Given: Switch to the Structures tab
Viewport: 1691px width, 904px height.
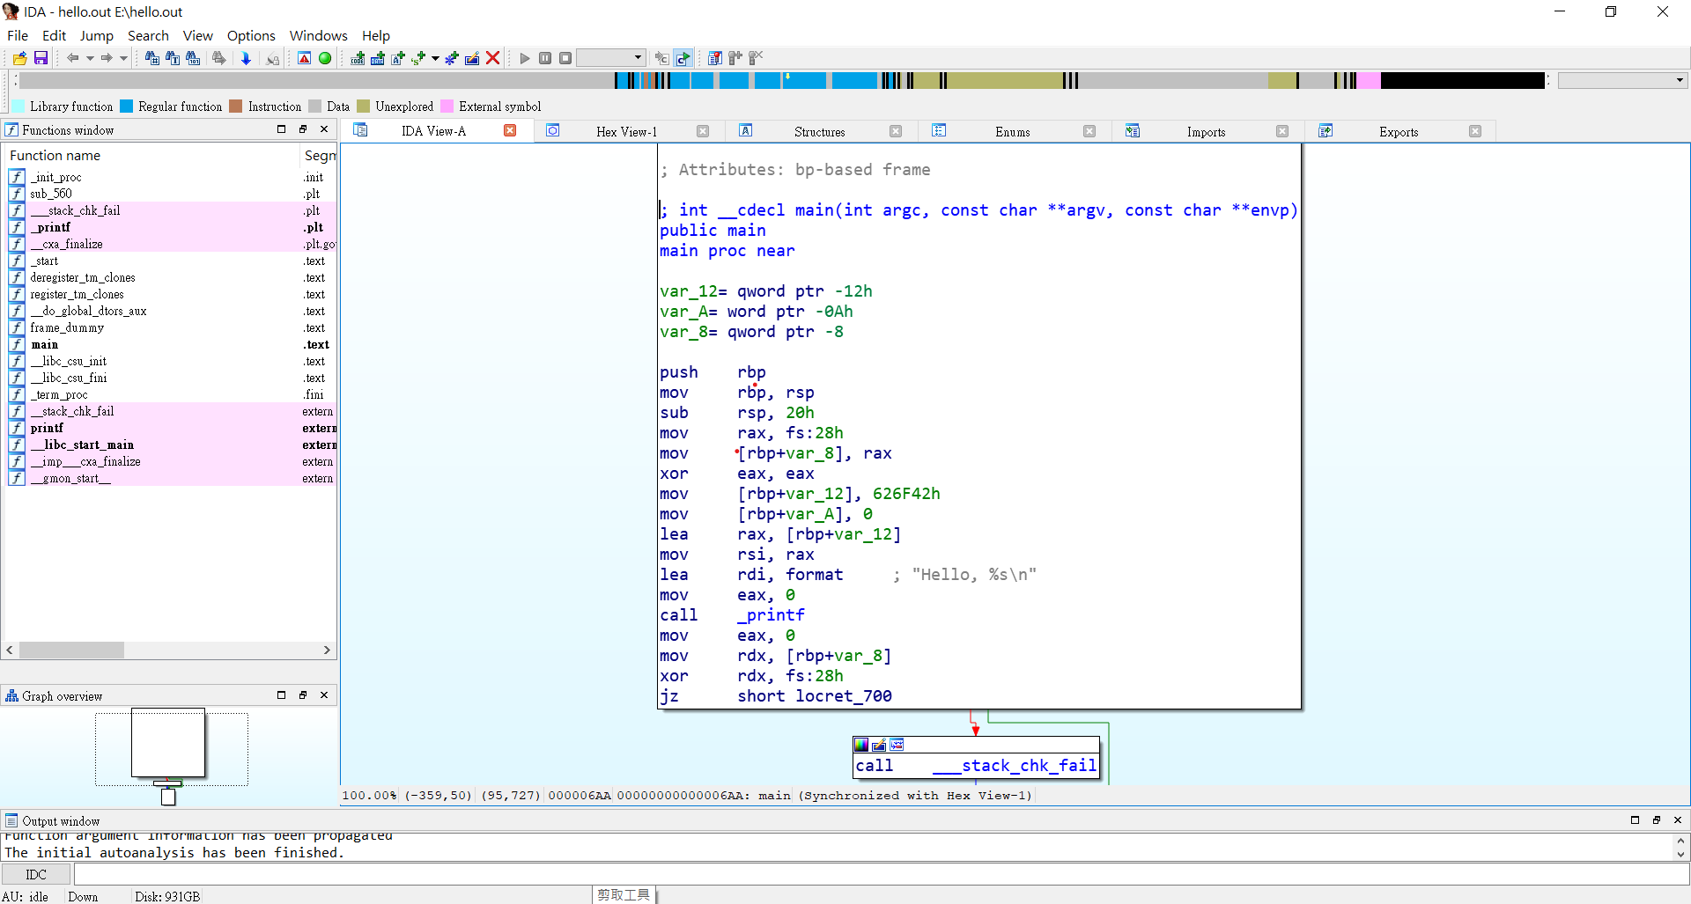Looking at the screenshot, I should (819, 132).
